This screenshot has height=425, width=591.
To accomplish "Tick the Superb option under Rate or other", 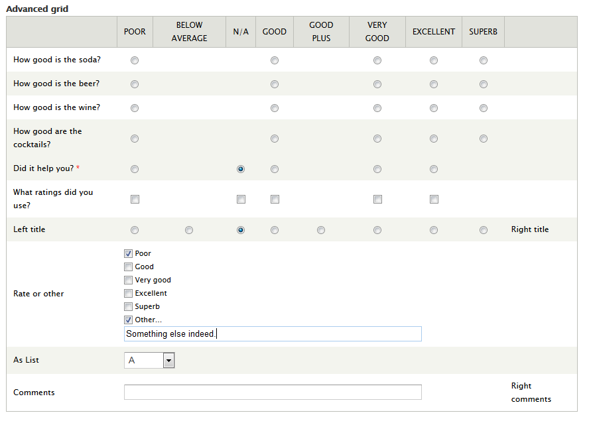I will pyautogui.click(x=128, y=306).
